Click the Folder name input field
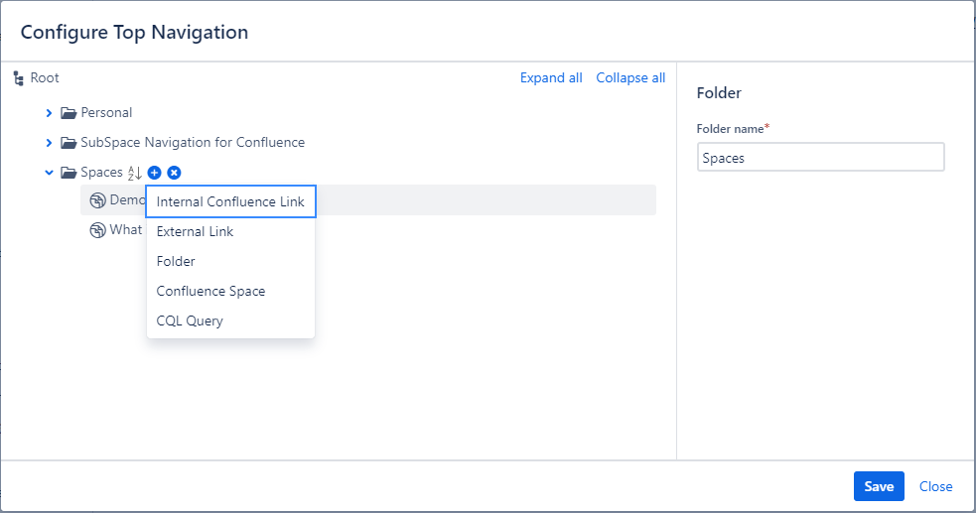976x513 pixels. point(820,158)
